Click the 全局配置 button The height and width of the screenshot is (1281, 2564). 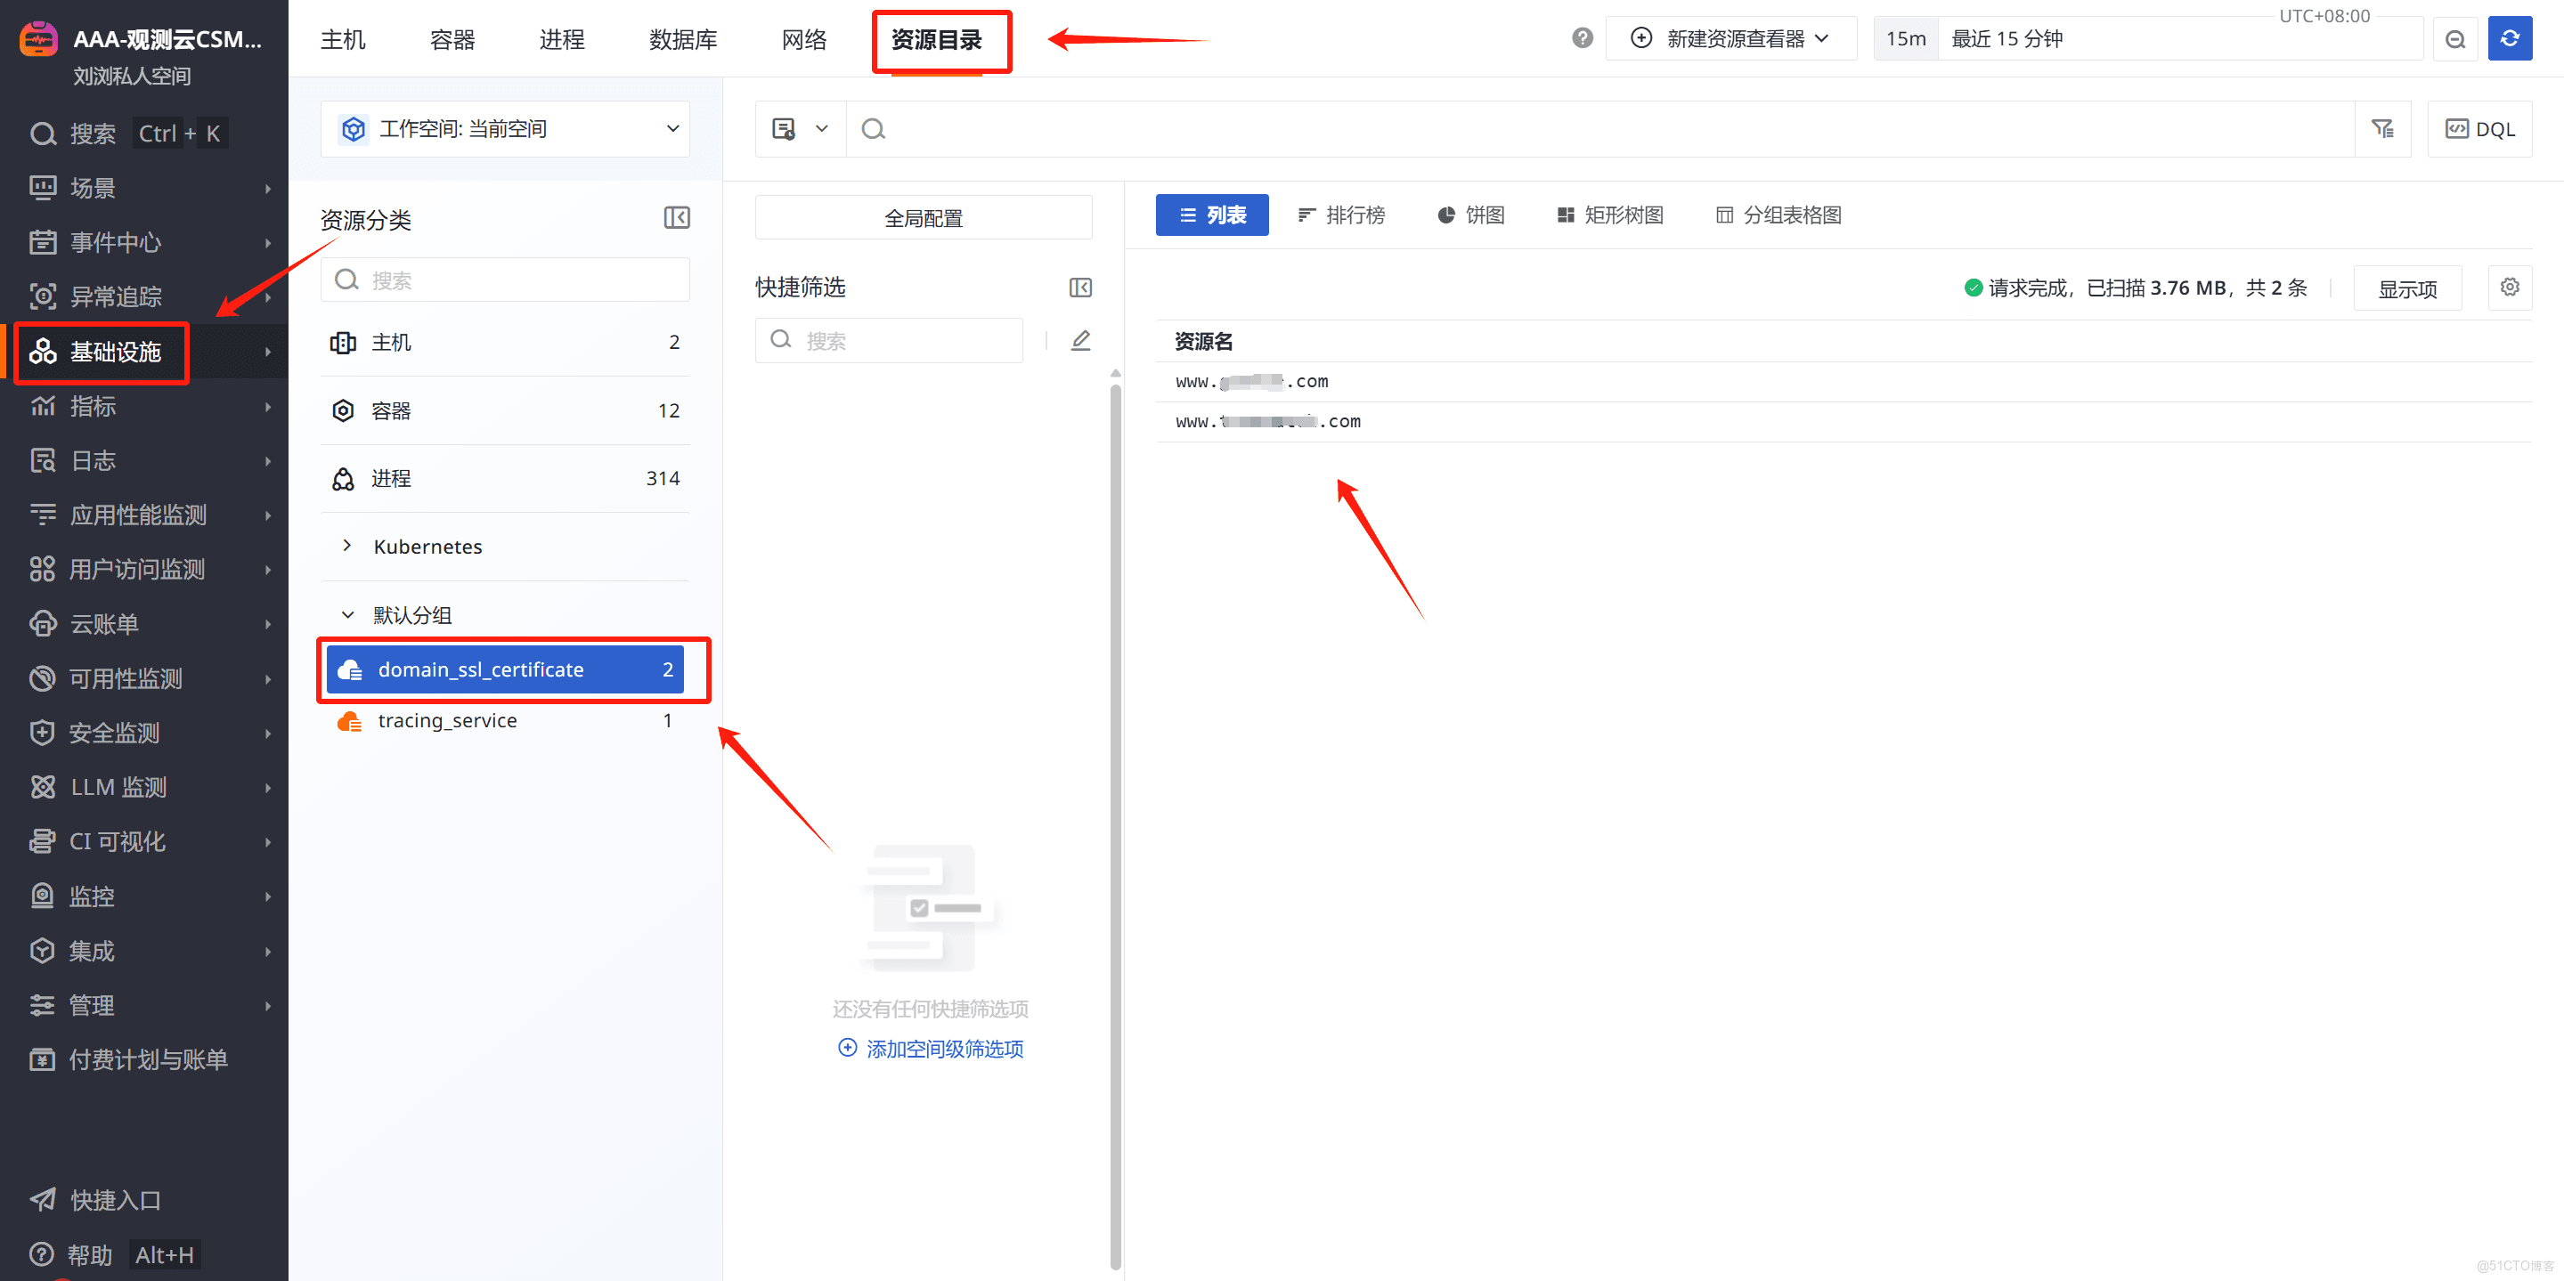tap(923, 218)
